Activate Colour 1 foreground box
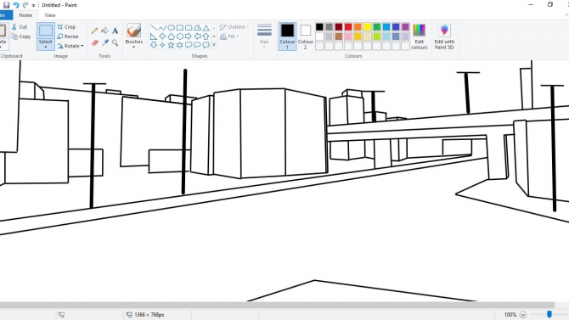The width and height of the screenshot is (569, 320). (x=287, y=36)
